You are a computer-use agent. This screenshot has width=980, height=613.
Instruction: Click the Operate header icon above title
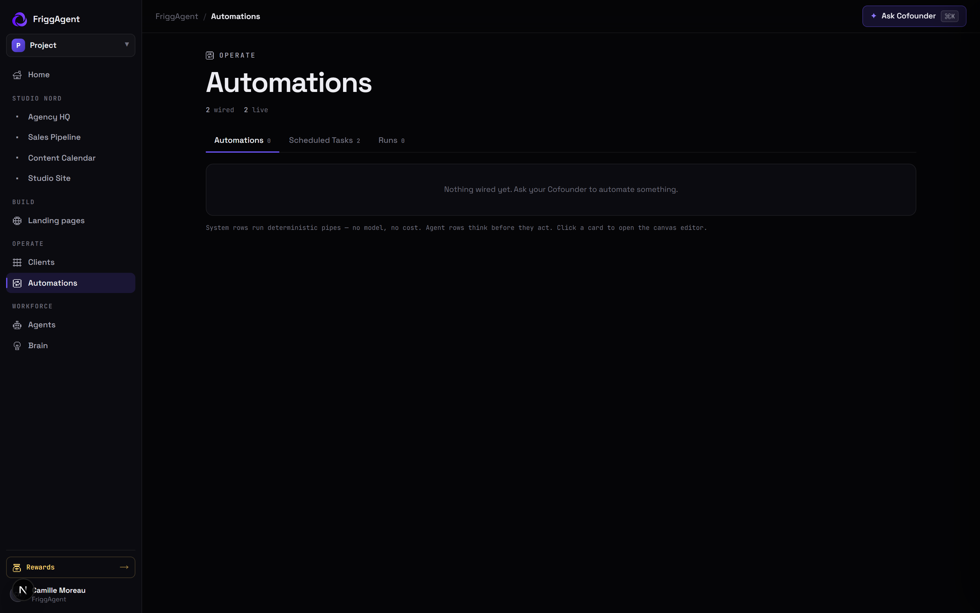[x=210, y=55]
